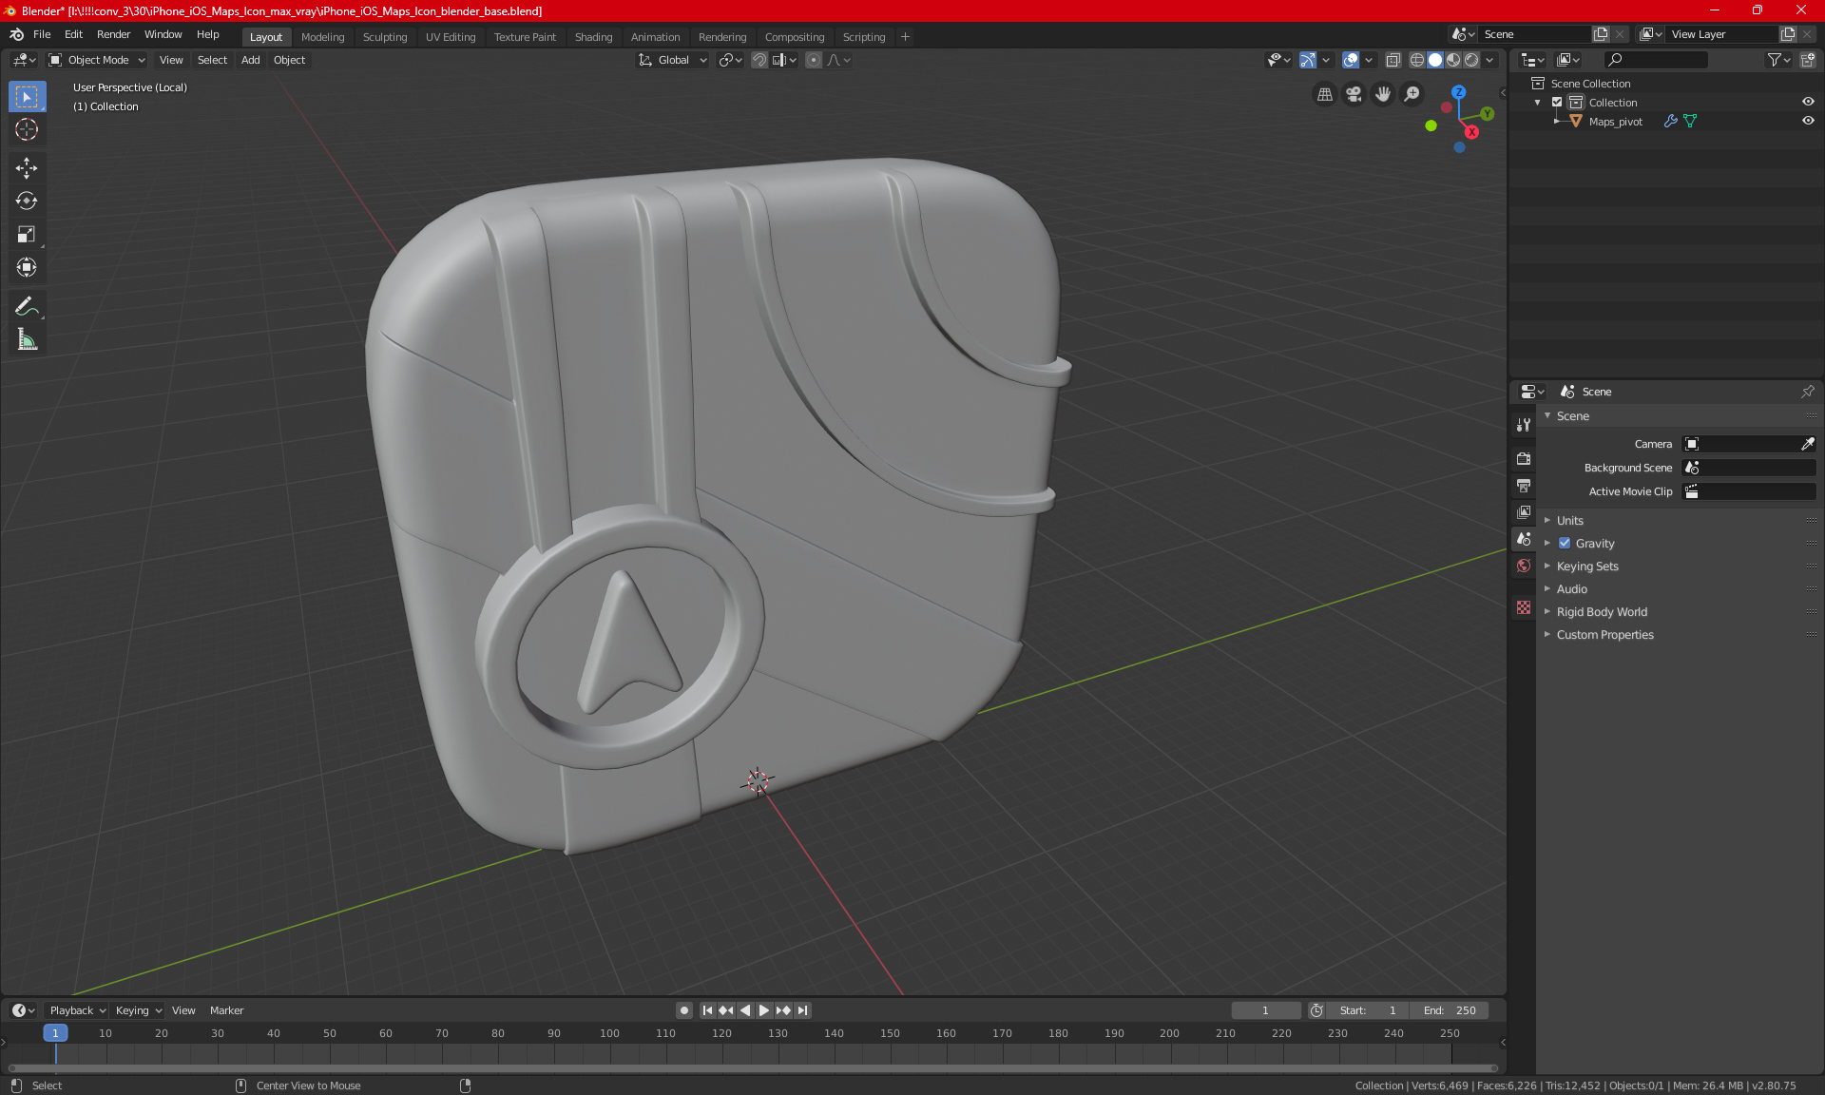Activate the 3D Cursor tool
Image resolution: width=1825 pixels, height=1095 pixels.
pyautogui.click(x=27, y=129)
